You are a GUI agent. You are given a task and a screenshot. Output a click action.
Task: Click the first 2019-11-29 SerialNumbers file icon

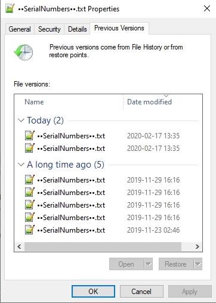[30, 180]
